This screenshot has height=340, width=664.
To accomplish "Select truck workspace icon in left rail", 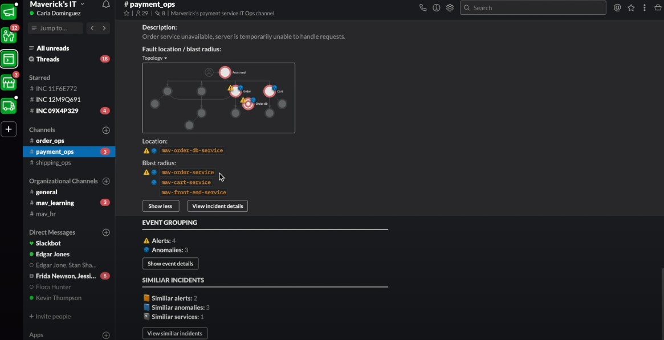I will coord(9,105).
